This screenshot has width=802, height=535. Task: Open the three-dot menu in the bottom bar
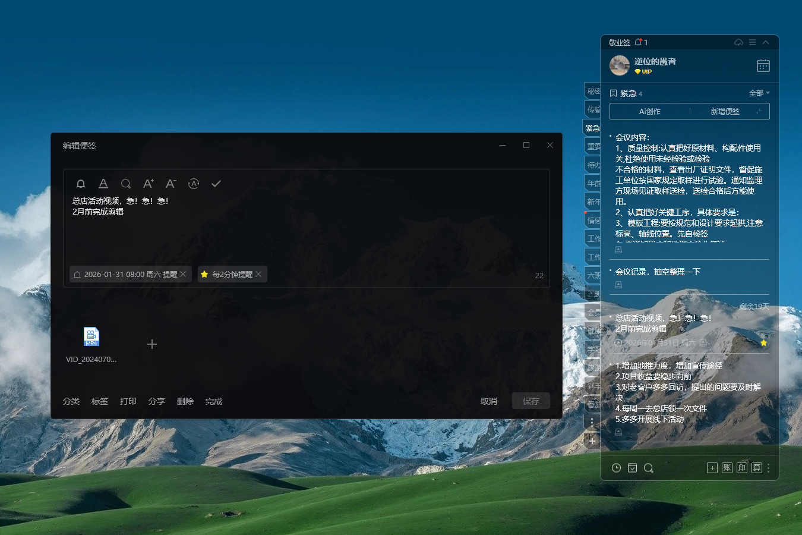(768, 468)
